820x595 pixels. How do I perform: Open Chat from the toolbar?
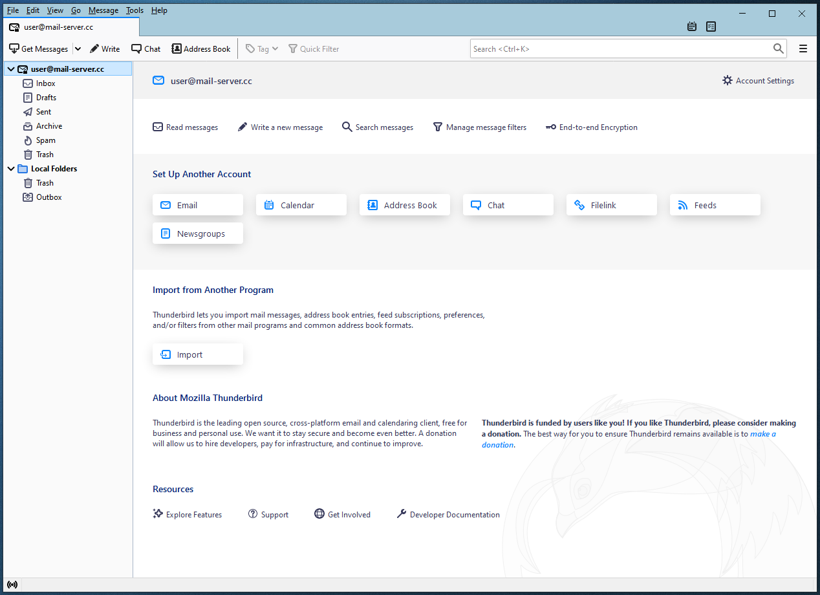(146, 49)
